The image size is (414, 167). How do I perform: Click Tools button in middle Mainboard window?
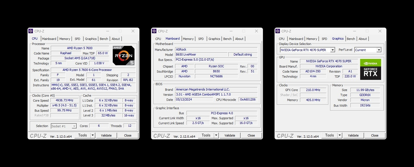point(206,135)
